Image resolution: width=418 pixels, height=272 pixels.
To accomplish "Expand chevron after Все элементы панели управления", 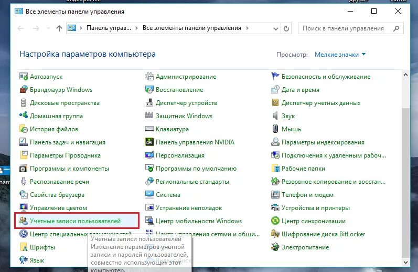I will tap(247, 28).
